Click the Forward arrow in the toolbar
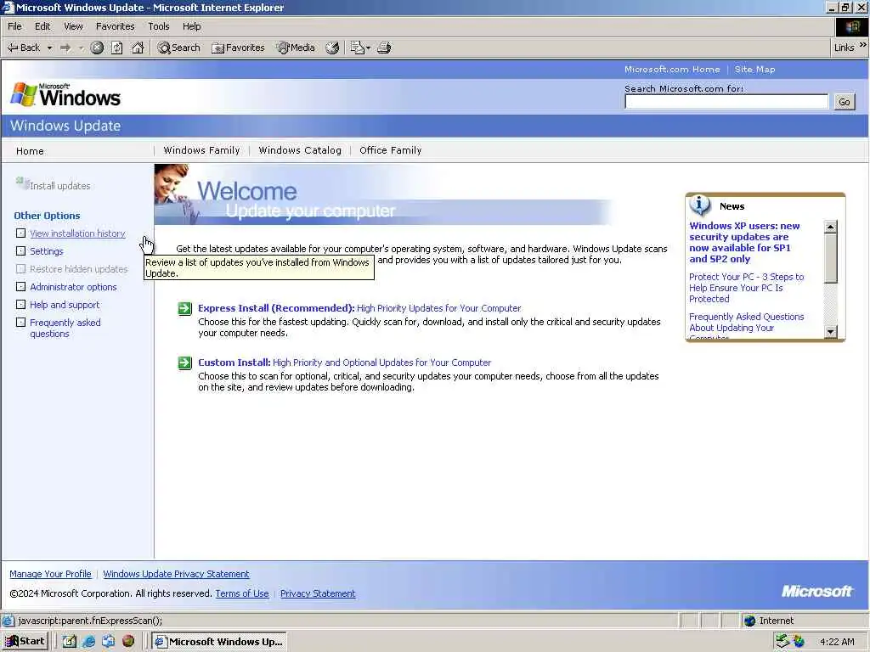870x652 pixels. coord(65,48)
